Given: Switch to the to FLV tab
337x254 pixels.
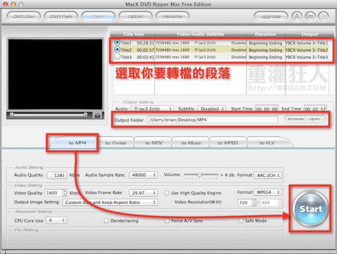Looking at the screenshot, I should (267, 143).
